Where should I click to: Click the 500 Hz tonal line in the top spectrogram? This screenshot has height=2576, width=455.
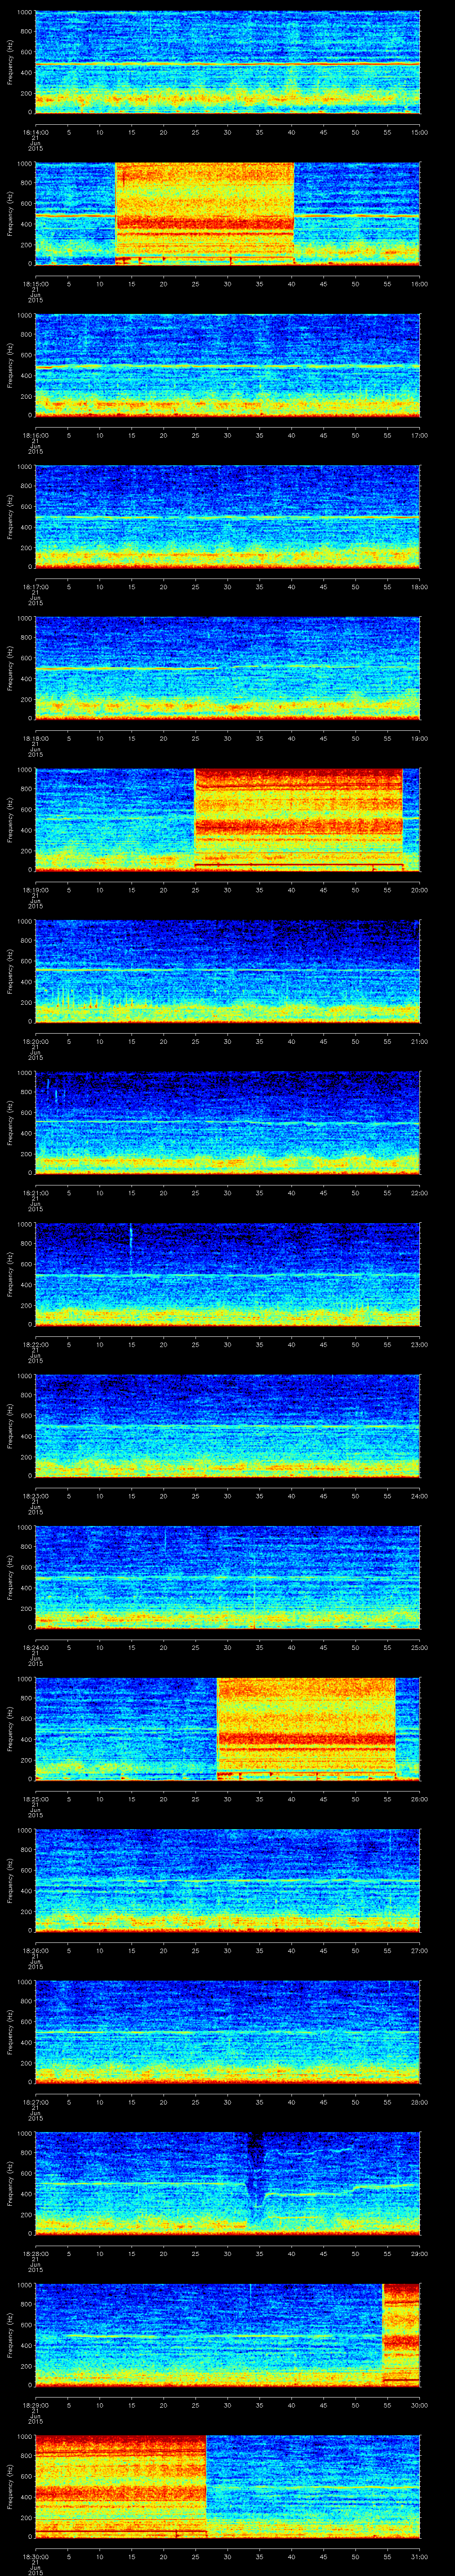[227, 63]
